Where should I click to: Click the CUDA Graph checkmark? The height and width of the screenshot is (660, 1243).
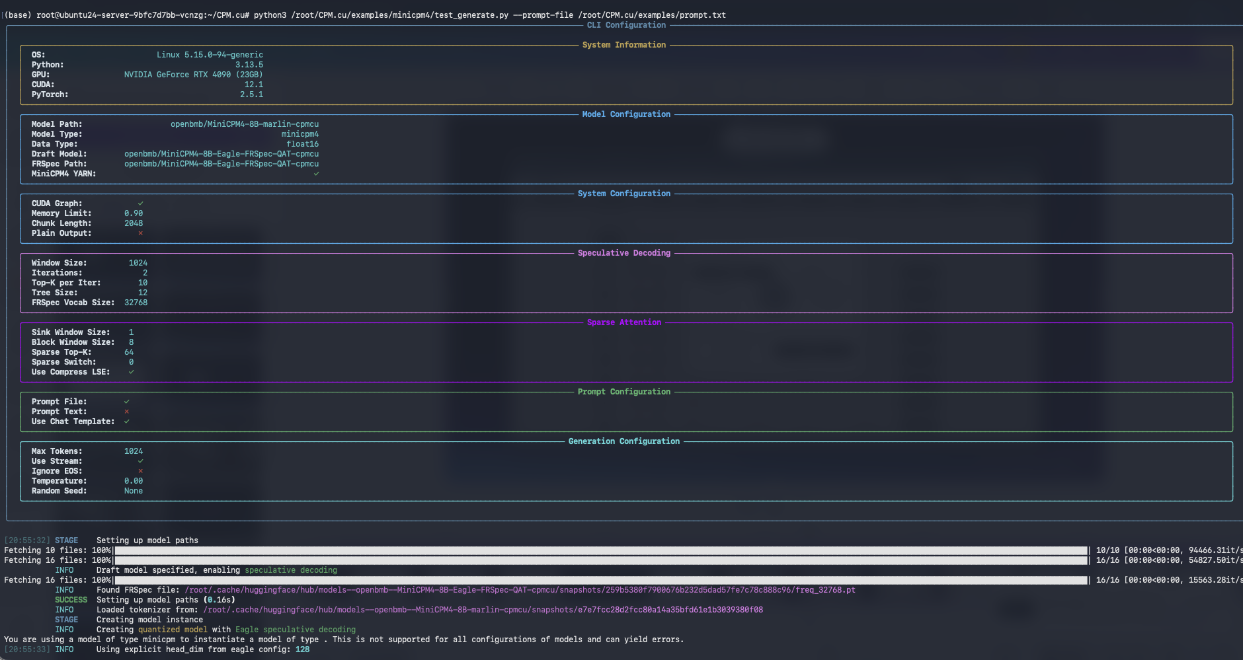(140, 203)
